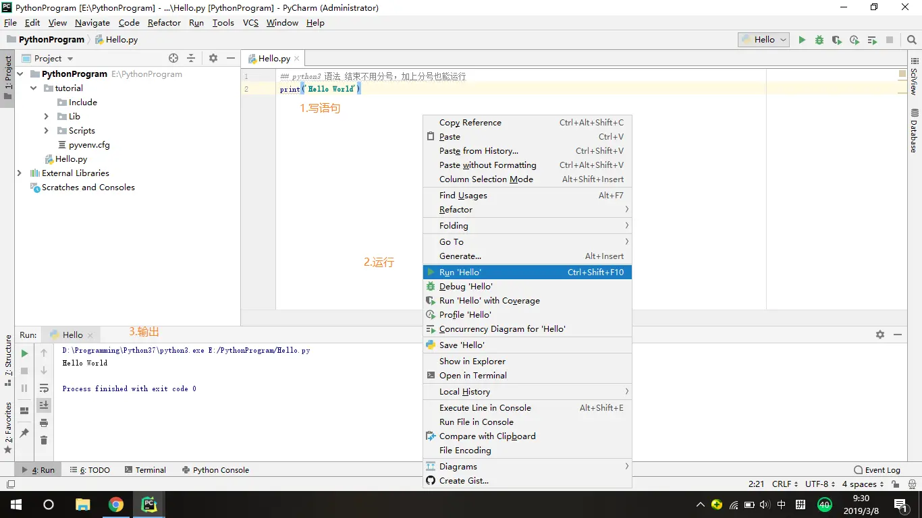The width and height of the screenshot is (922, 518).
Task: Expand External Libraries
Action: coord(20,173)
